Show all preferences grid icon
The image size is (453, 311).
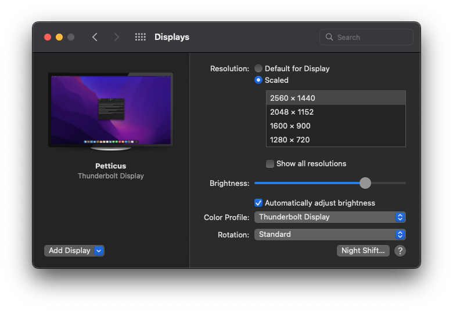coord(141,37)
